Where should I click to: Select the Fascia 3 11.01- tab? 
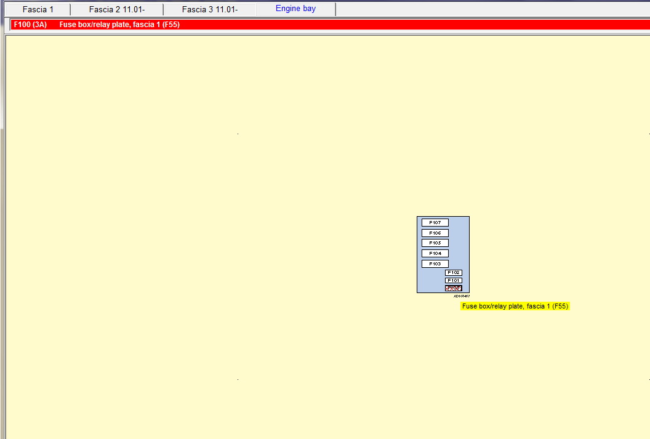click(209, 10)
